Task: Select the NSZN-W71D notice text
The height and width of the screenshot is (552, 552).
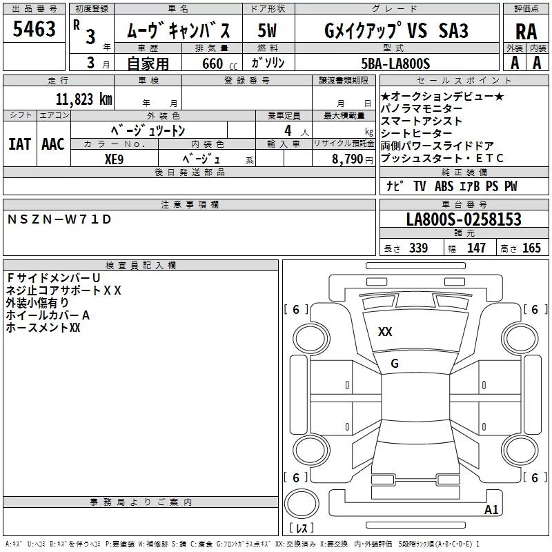Action: point(59,219)
